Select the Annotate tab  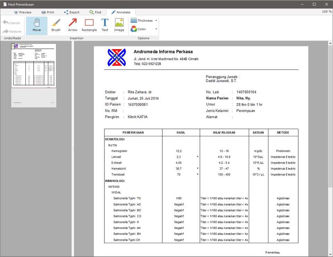[x=121, y=12]
